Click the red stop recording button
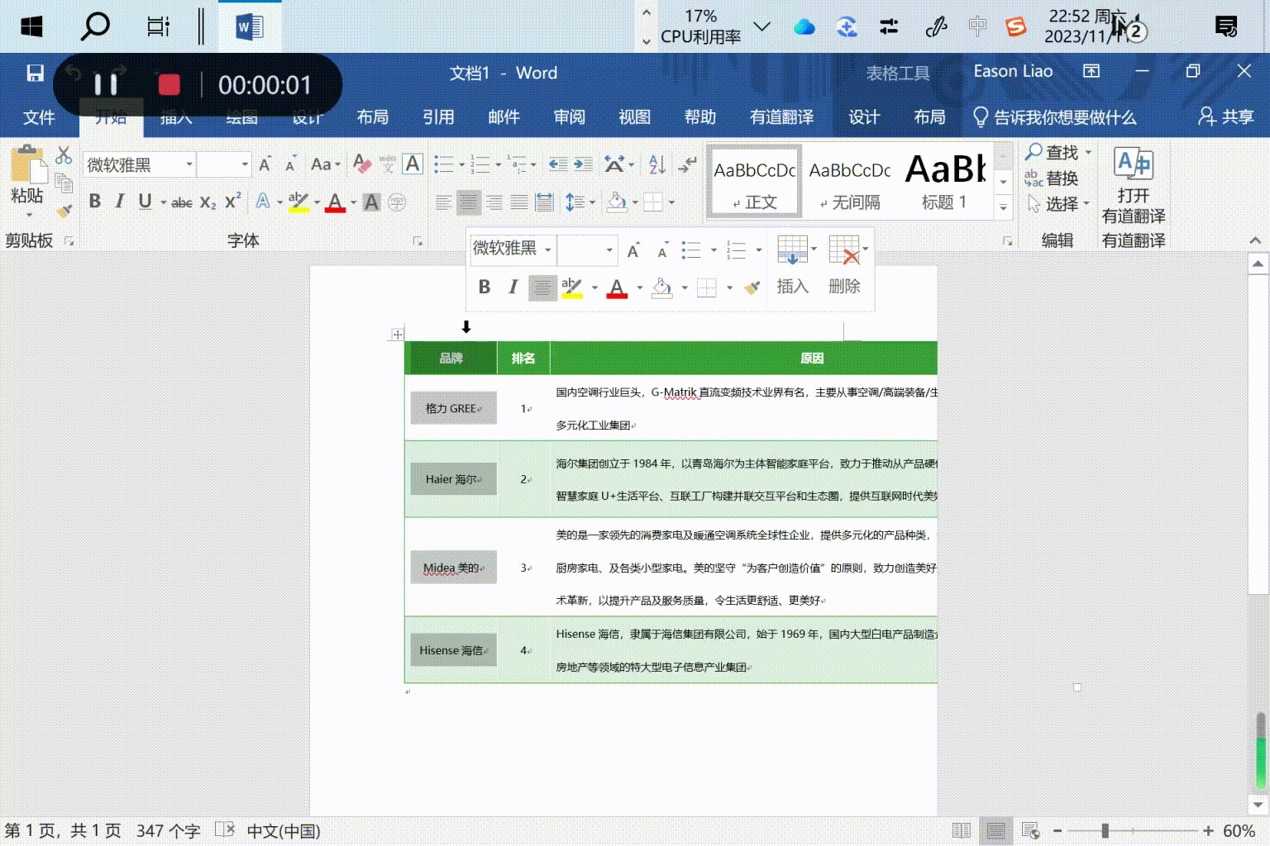Screen dimensions: 1270x846 pos(169,84)
